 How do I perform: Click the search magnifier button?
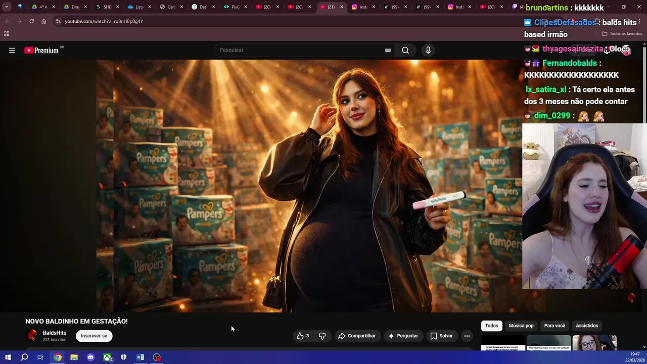tap(405, 50)
